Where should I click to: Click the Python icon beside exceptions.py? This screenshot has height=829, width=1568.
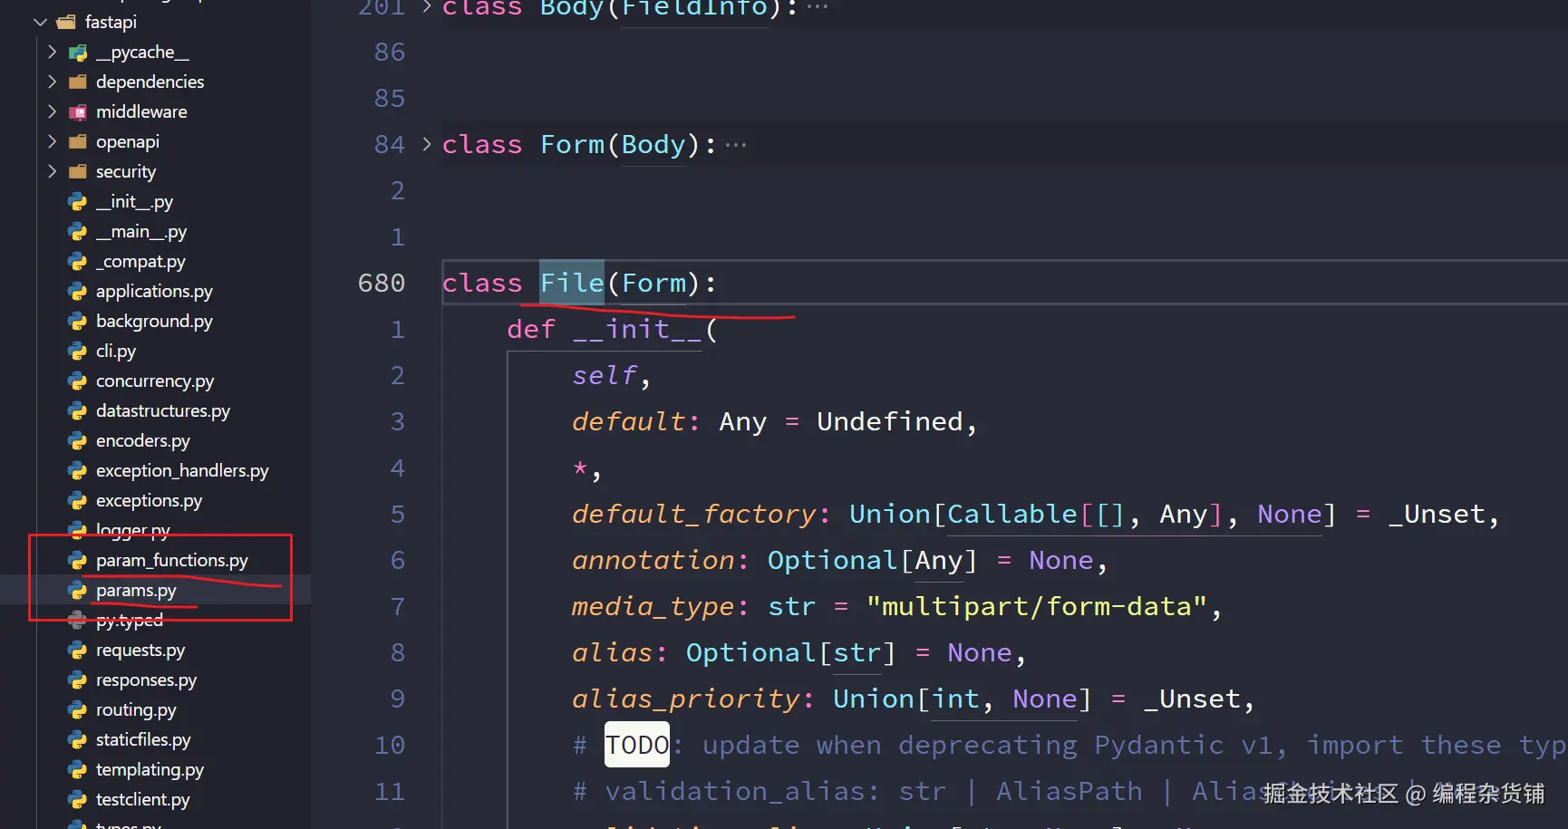(x=78, y=500)
